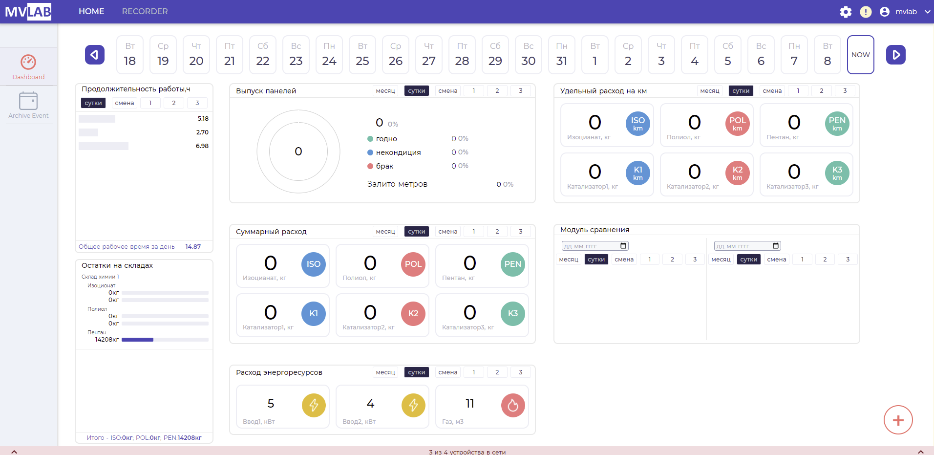
Task: Click the red plus add button
Action: (x=898, y=420)
